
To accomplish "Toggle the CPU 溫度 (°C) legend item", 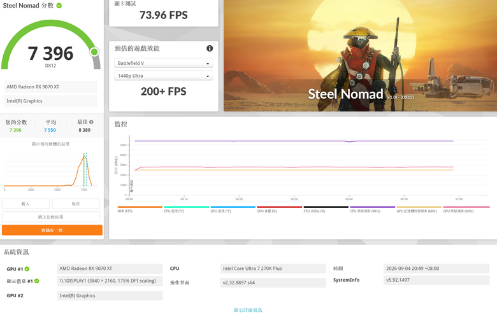I will click(x=186, y=209).
